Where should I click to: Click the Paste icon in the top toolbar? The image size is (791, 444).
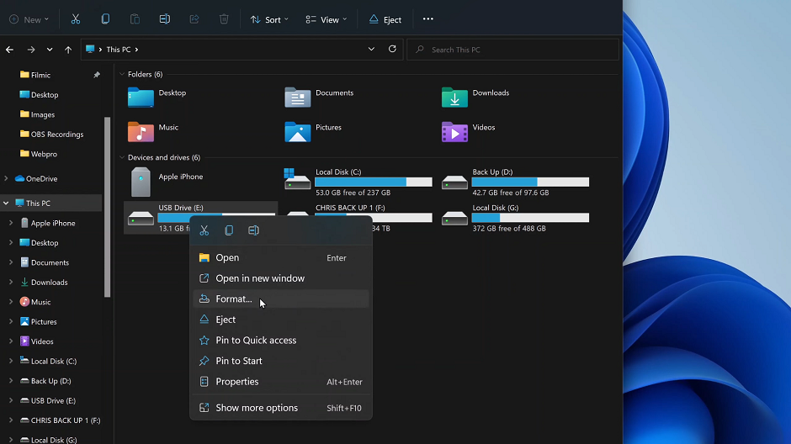tap(135, 19)
